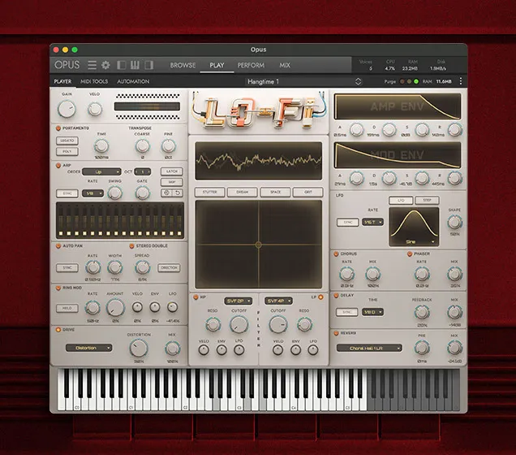516x455 pixels.
Task: Click the Amp Env attack (A) knob
Action: point(356,130)
